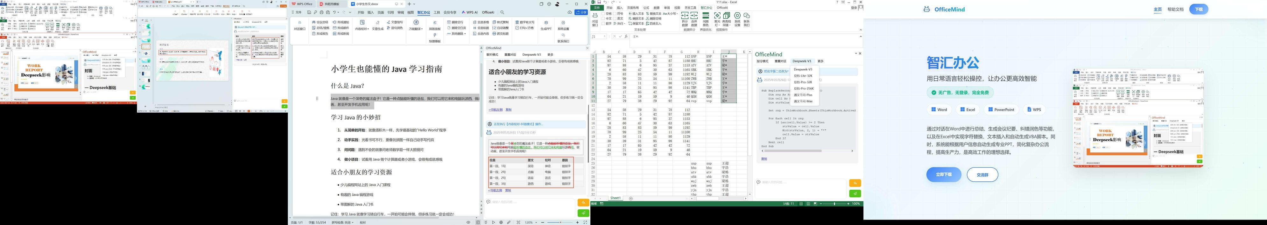Image resolution: width=1267 pixels, height=225 pixels.
Task: Click 联系我们 in Excel ribbon
Action: [747, 19]
